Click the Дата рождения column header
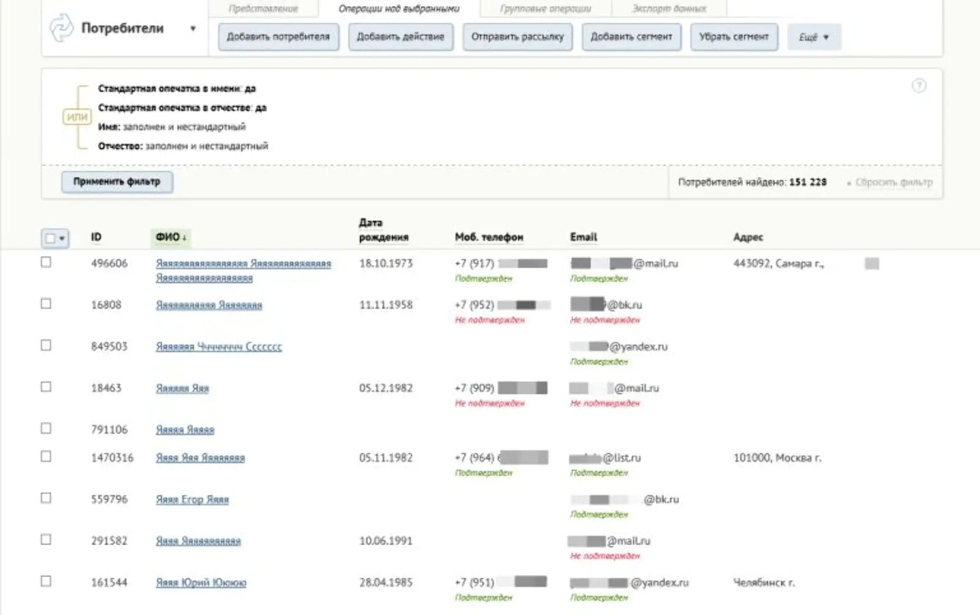This screenshot has width=980, height=615. click(x=383, y=230)
